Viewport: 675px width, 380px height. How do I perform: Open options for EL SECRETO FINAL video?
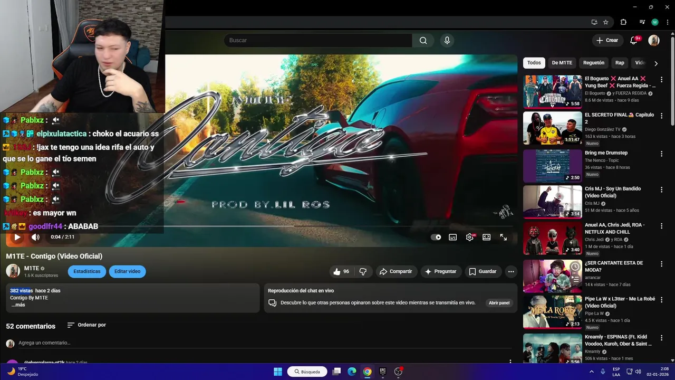pos(661,116)
